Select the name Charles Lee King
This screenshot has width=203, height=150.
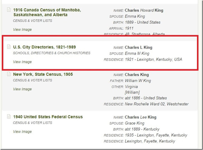click(141, 117)
